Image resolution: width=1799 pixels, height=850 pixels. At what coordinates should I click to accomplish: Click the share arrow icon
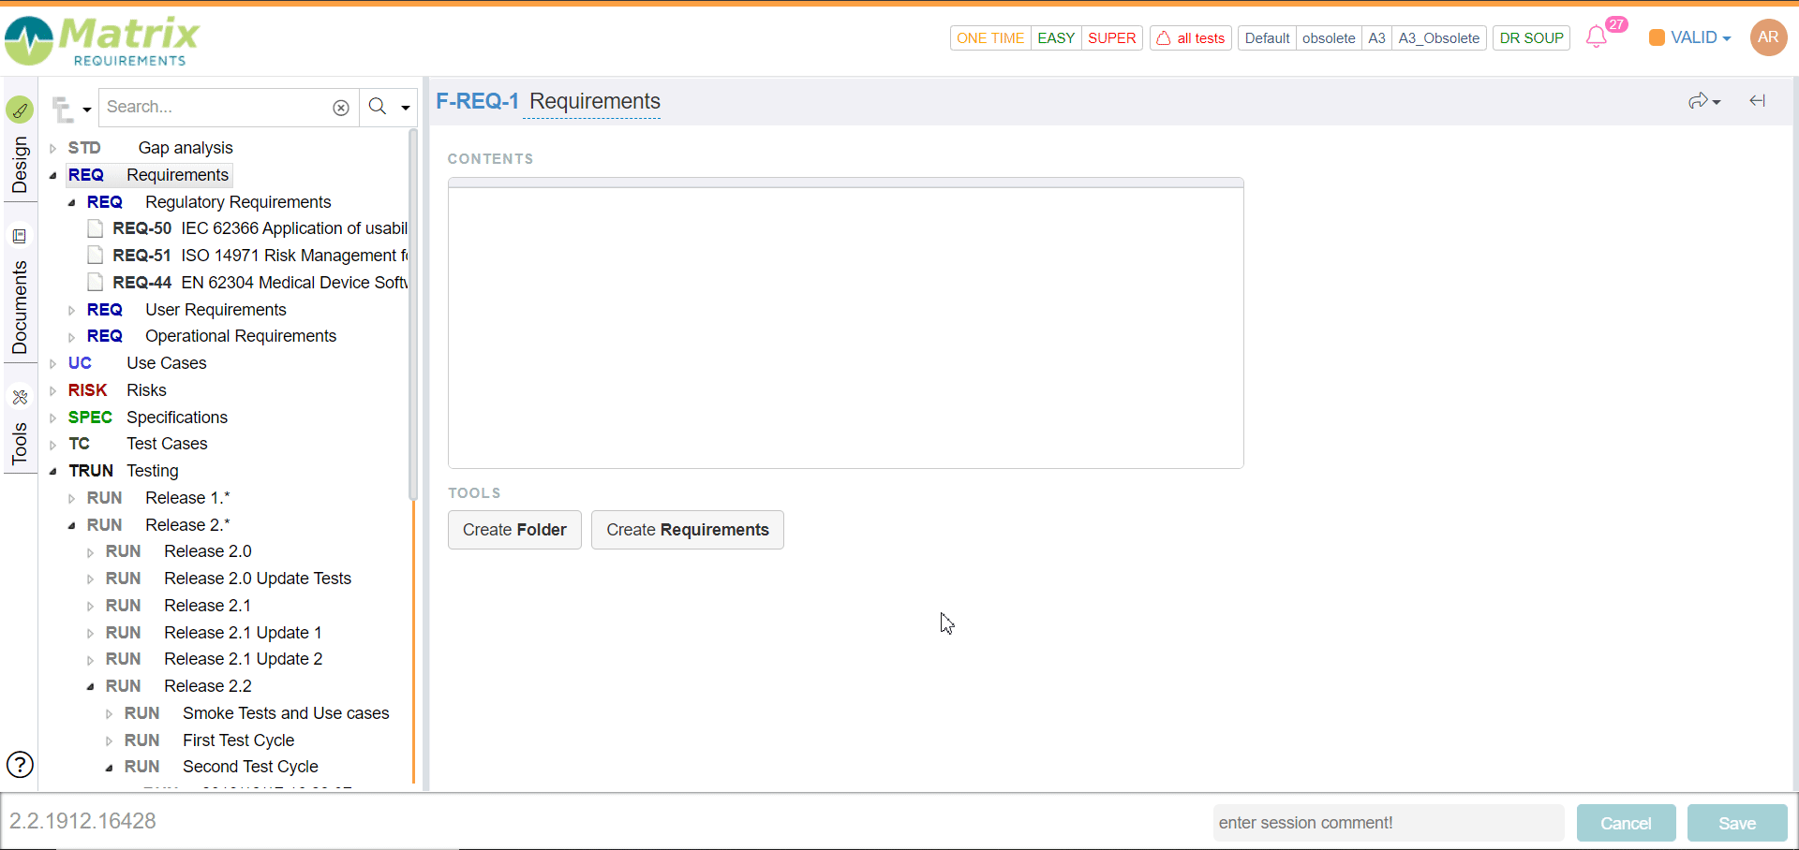(1699, 101)
